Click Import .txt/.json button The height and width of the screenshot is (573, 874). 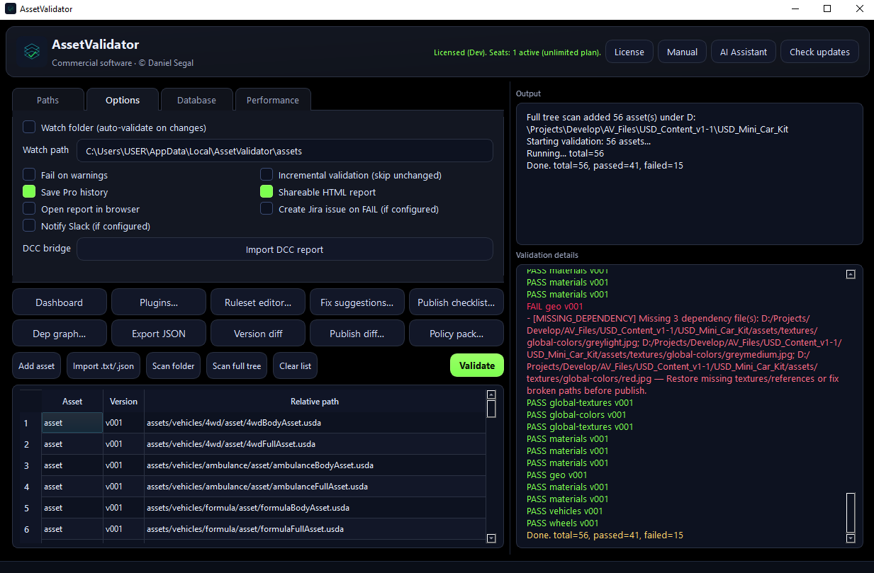103,366
